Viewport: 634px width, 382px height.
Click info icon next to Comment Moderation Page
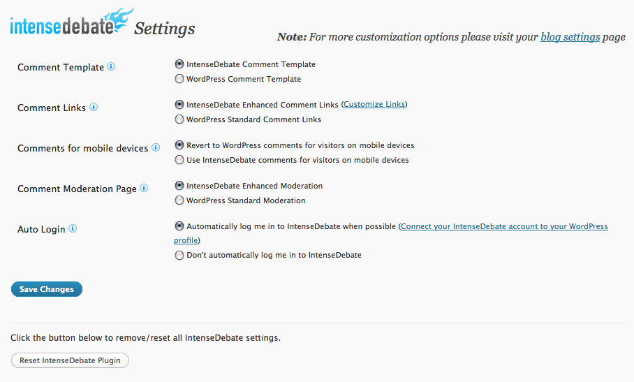click(144, 188)
